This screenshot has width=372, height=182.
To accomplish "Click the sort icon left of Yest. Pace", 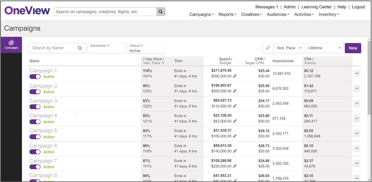I will coord(268,48).
